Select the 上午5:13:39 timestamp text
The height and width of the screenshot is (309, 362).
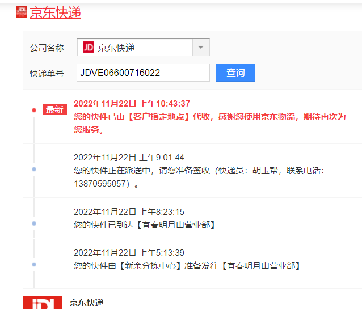(x=129, y=253)
